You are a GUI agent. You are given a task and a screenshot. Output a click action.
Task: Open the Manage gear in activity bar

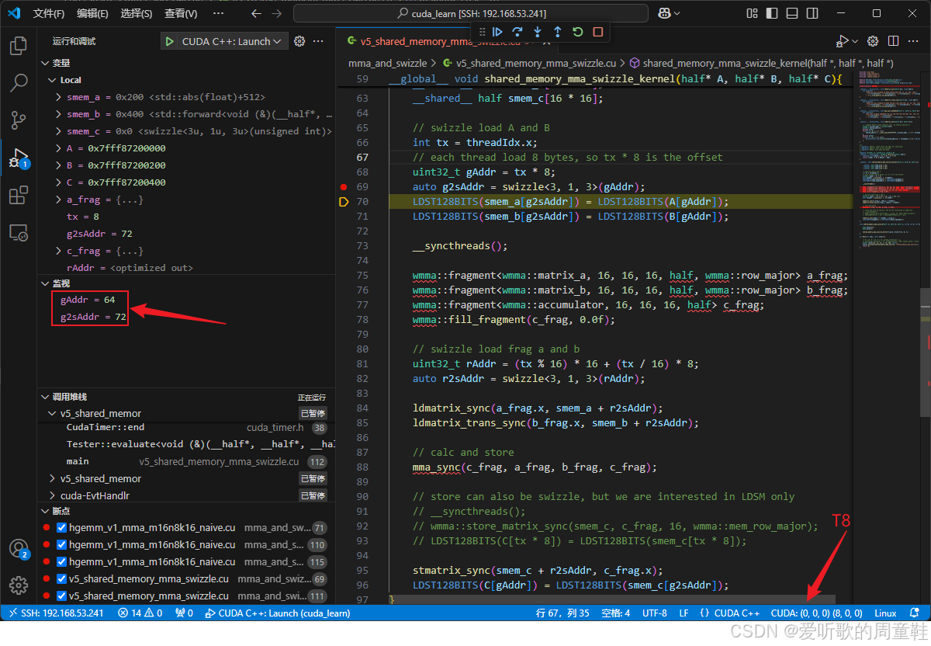pos(19,585)
